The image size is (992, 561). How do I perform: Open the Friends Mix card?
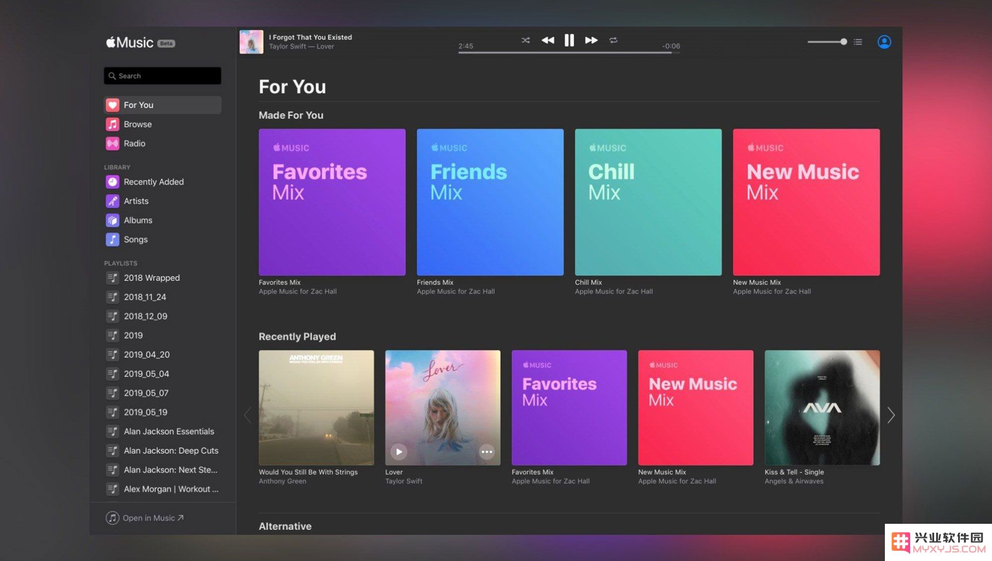pyautogui.click(x=490, y=202)
